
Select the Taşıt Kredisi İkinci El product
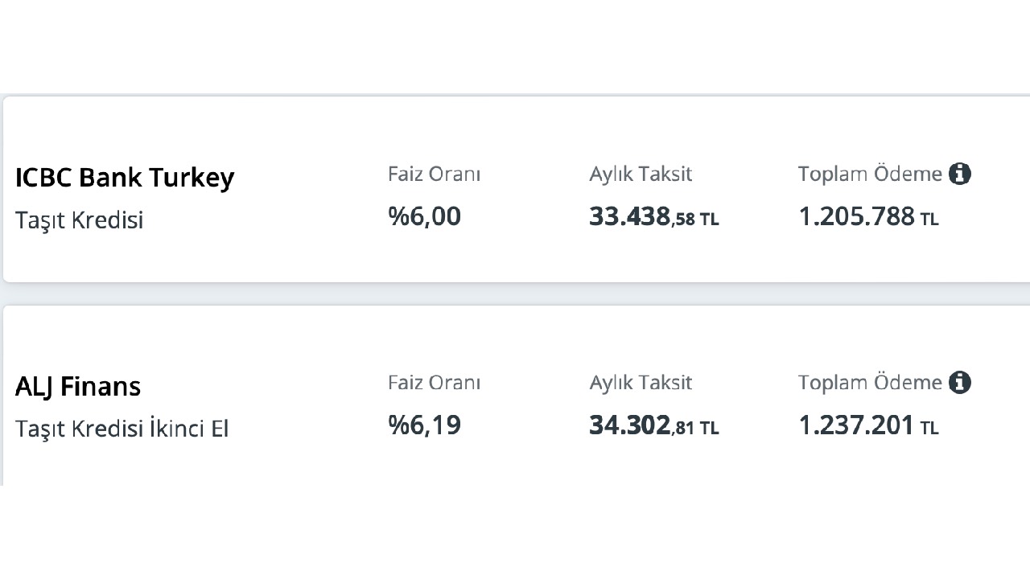tap(122, 429)
